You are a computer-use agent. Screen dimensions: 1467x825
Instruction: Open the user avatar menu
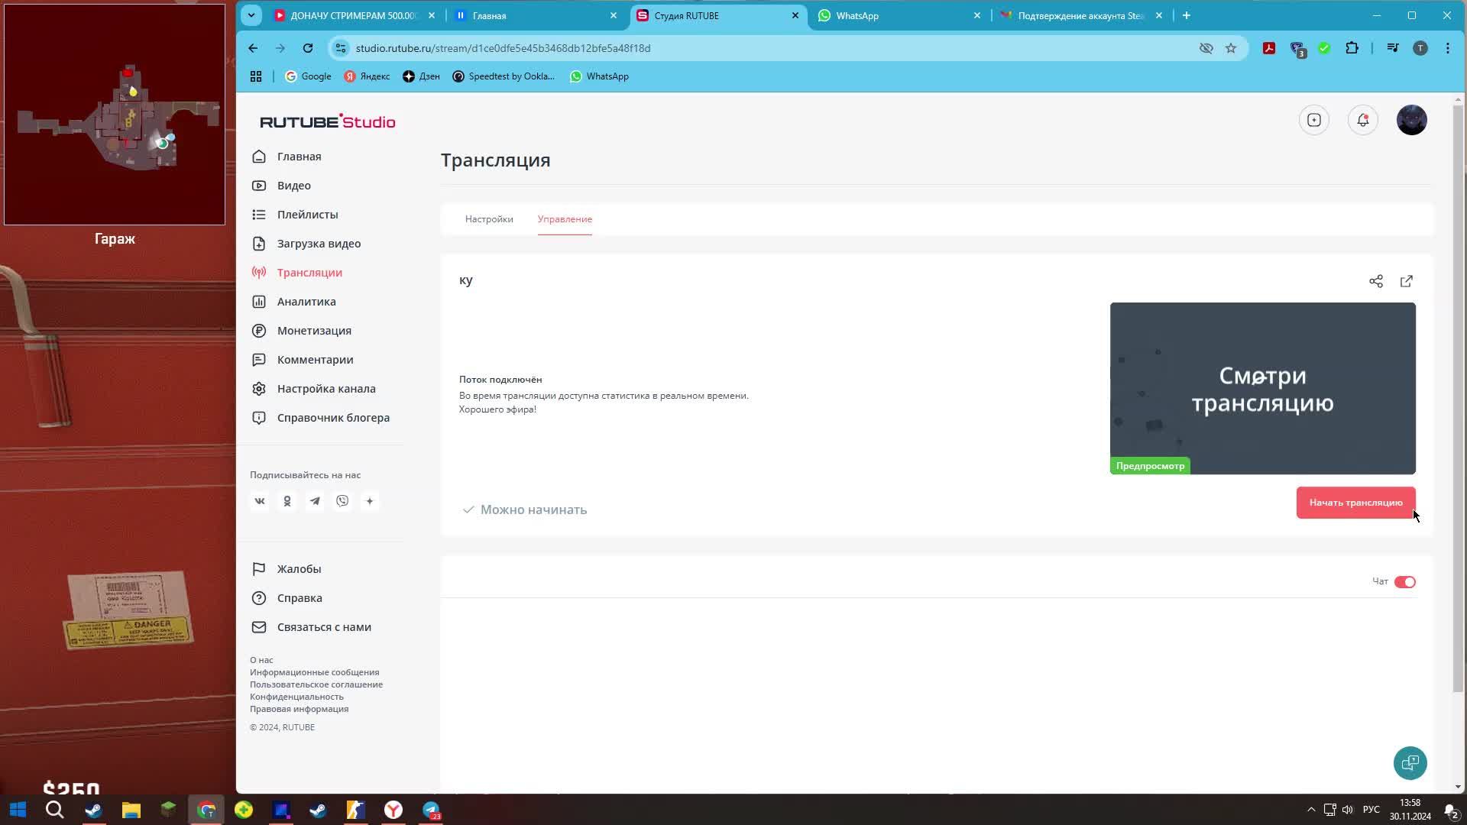[x=1411, y=120]
